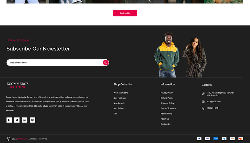Image resolution: width=250 pixels, height=143 pixels.
Task: Open the Instagram social icon
Action: (32, 120)
